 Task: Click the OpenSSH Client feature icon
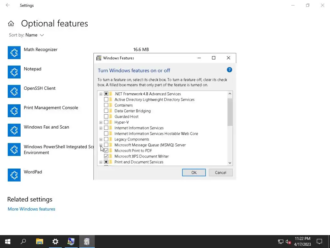pos(14,91)
